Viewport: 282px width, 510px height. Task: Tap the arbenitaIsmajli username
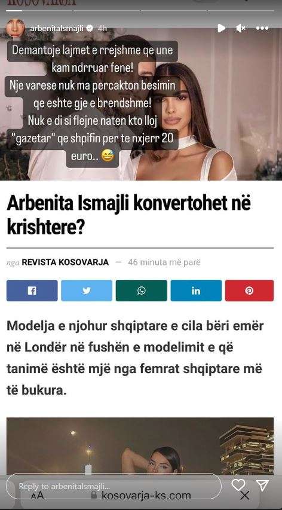[x=57, y=28]
